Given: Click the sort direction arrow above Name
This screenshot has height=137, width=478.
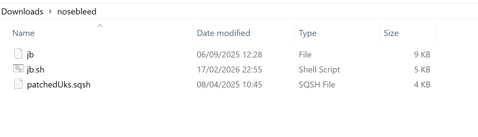Looking at the screenshot, I should [100, 26].
